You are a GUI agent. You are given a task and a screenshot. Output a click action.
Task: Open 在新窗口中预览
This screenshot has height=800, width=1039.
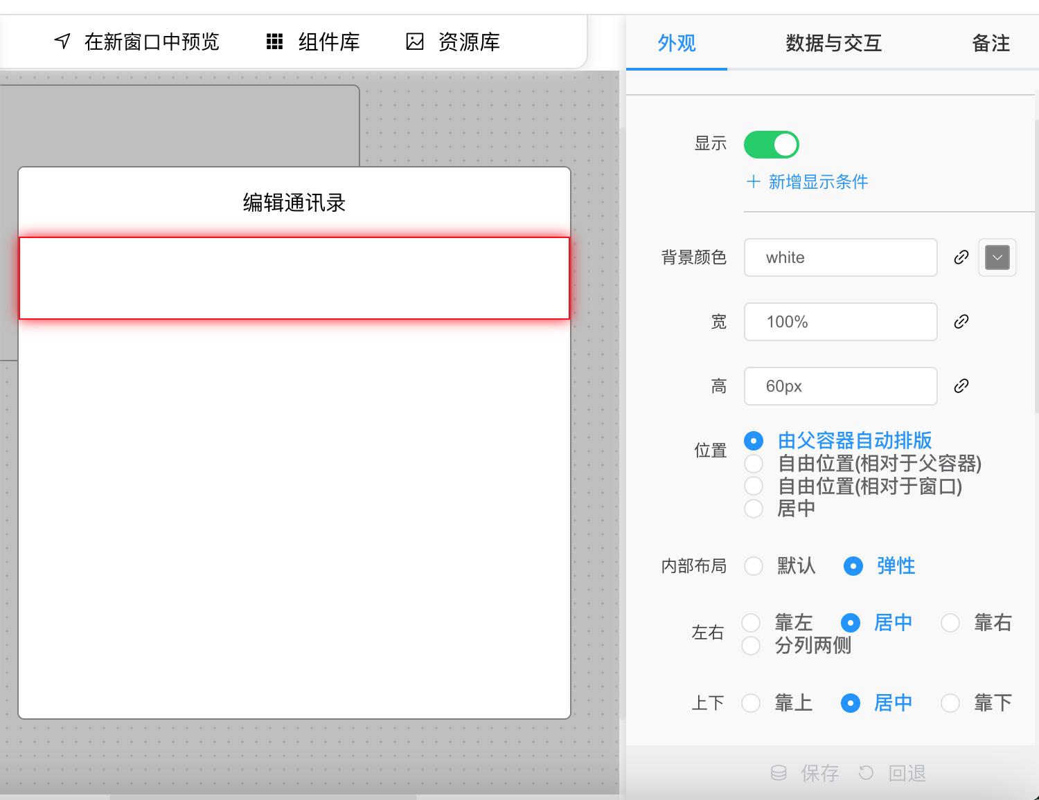pyautogui.click(x=136, y=42)
